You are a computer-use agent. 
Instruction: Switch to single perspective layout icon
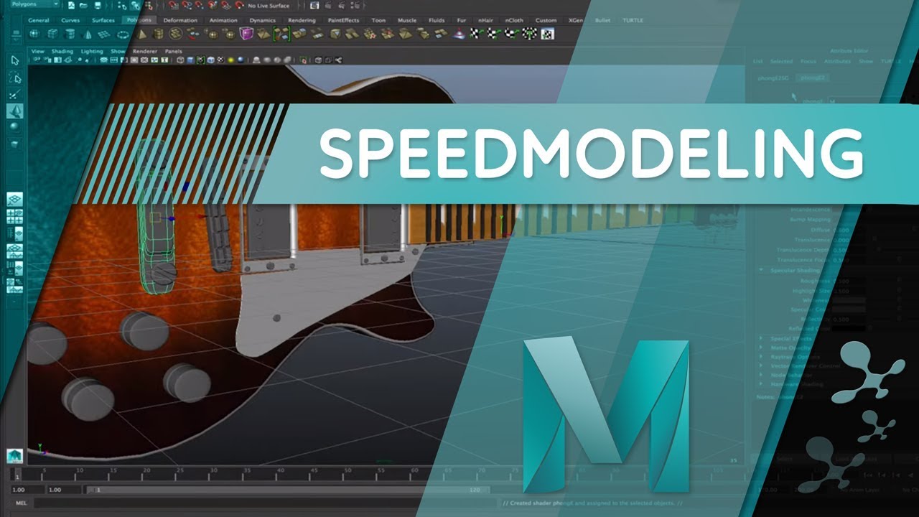14,199
